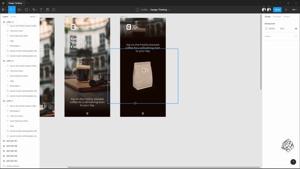
Task: Switch to the Inspect tab
Action: click(286, 17)
